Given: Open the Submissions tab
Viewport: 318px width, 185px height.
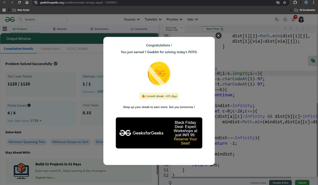Looking at the screenshot, I should coord(100,29).
